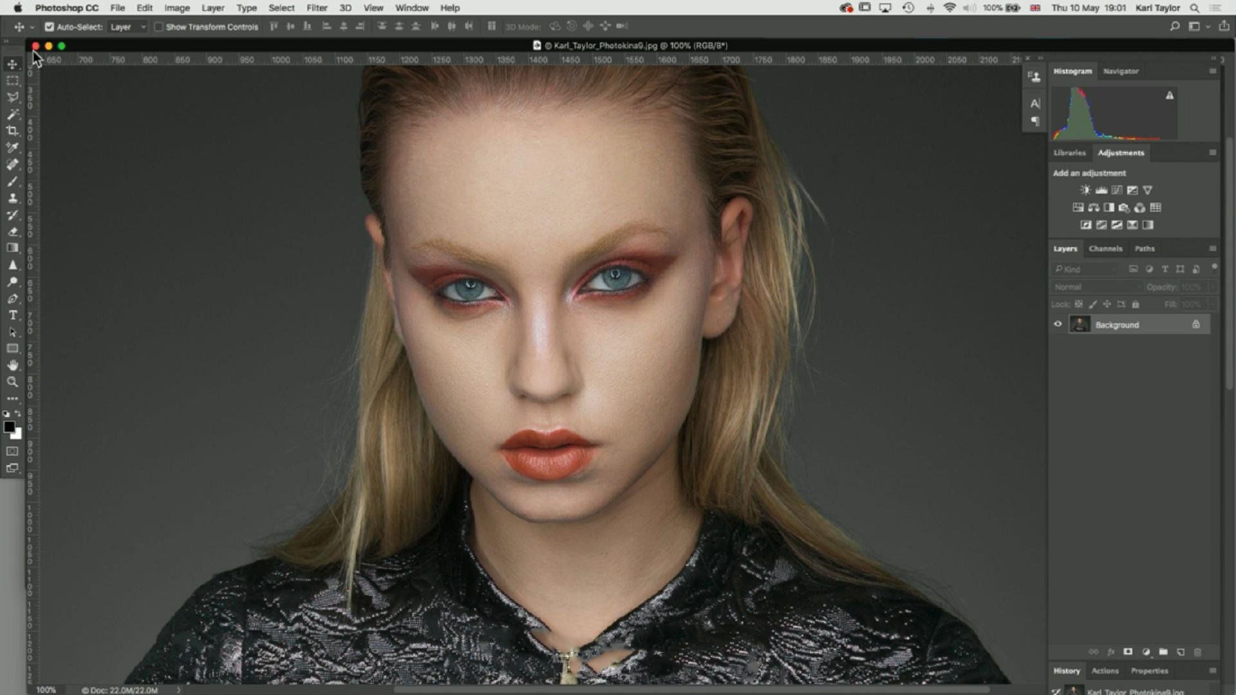The height and width of the screenshot is (695, 1236).
Task: Select the Crop tool
Action: click(12, 131)
